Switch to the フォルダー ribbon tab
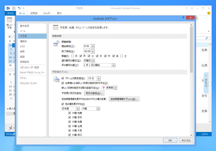 pyautogui.click(x=47, y=13)
